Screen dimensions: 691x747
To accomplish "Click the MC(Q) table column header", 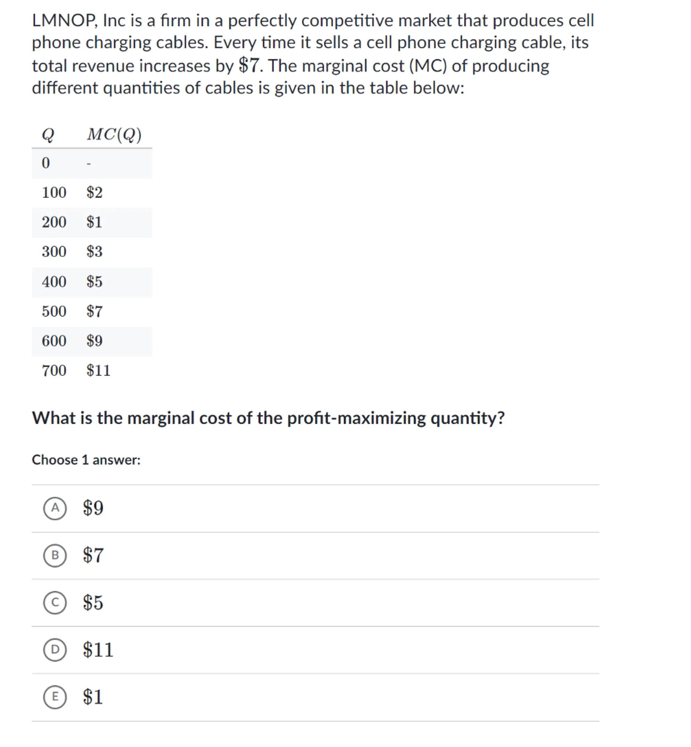I will 114,134.
